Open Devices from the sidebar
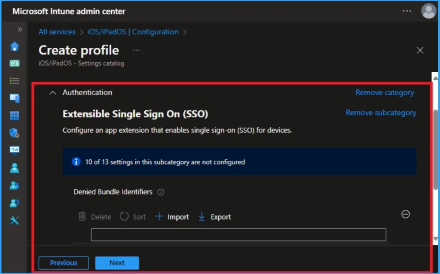Image resolution: width=440 pixels, height=274 pixels. pyautogui.click(x=15, y=98)
